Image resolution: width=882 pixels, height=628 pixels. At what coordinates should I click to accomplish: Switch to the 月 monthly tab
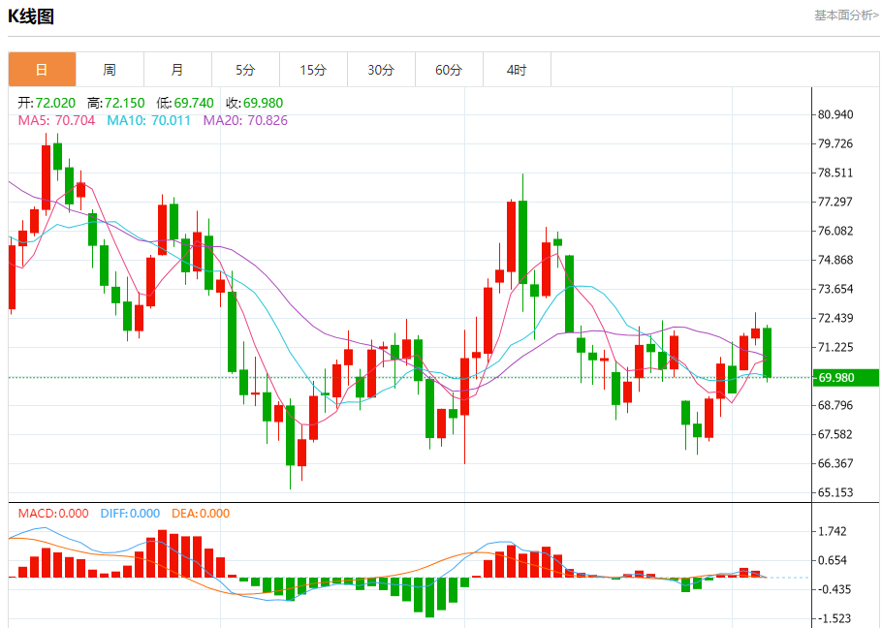point(177,70)
